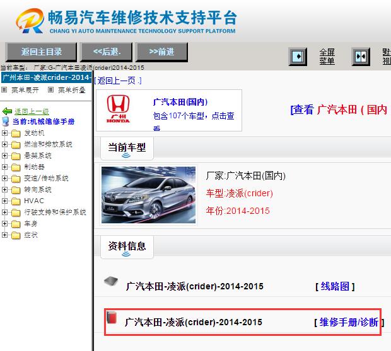
Task: Open the 广汽本田(国内) manufacturer link
Action: pos(180,102)
